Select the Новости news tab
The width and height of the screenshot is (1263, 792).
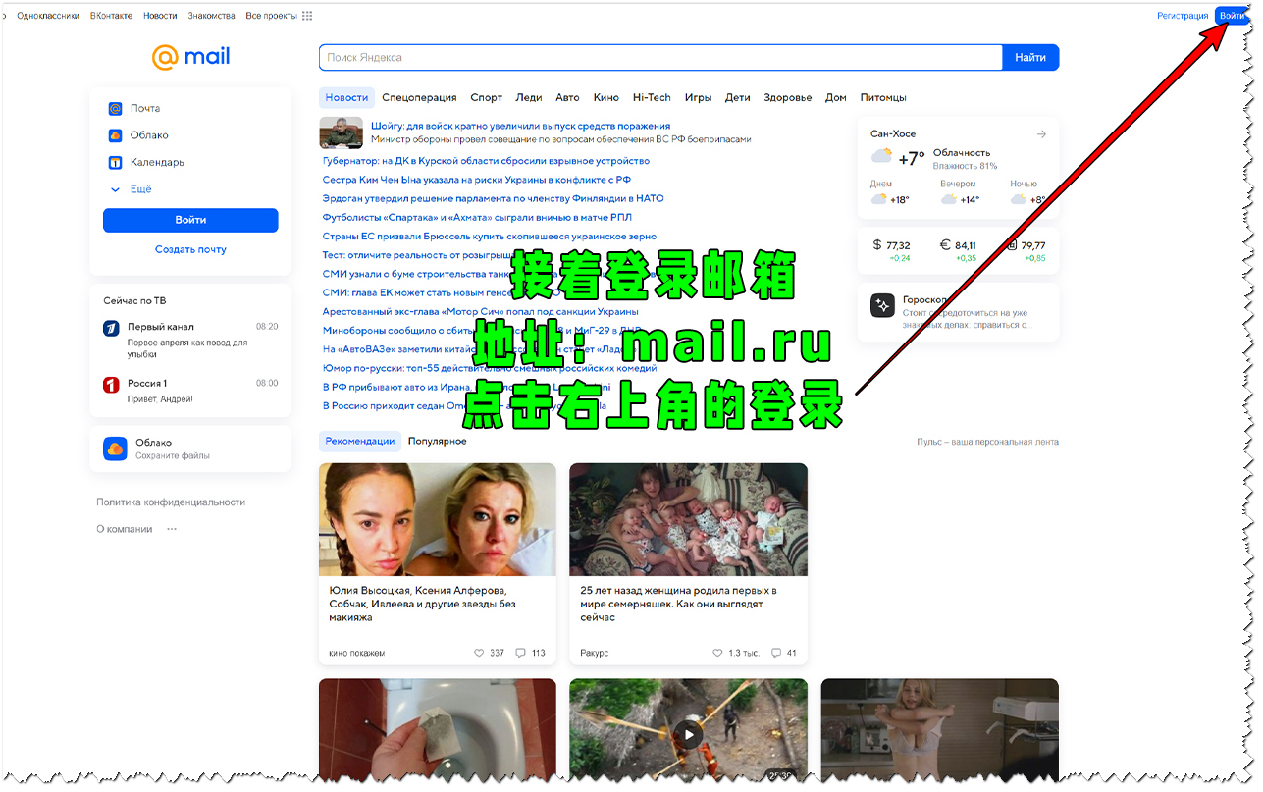346,97
